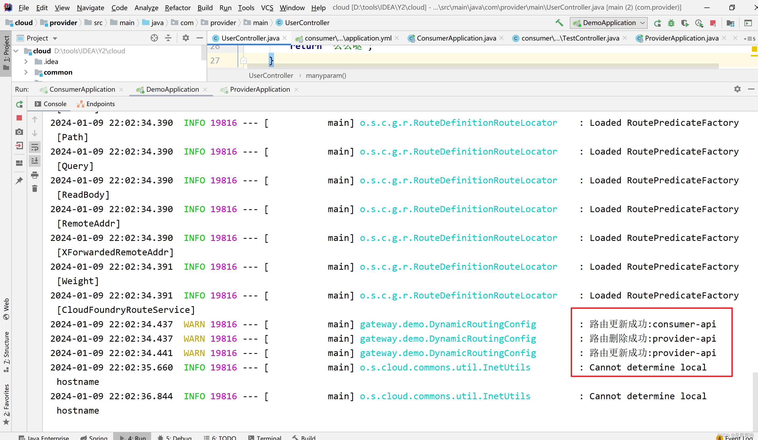Image resolution: width=758 pixels, height=440 pixels.
Task: Toggle the 2: Favorites tool window
Action: tap(6, 404)
